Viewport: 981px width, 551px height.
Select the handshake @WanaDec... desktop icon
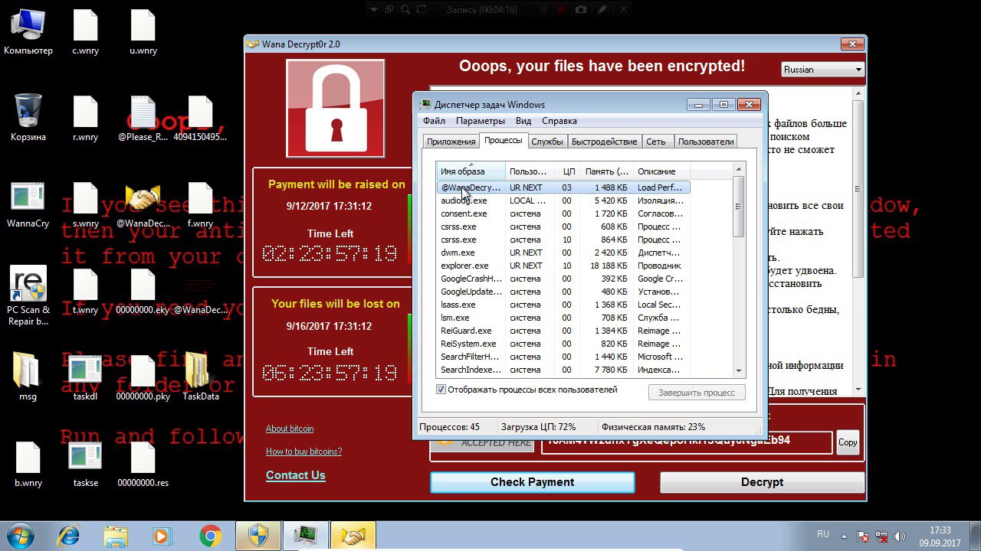[x=143, y=205]
